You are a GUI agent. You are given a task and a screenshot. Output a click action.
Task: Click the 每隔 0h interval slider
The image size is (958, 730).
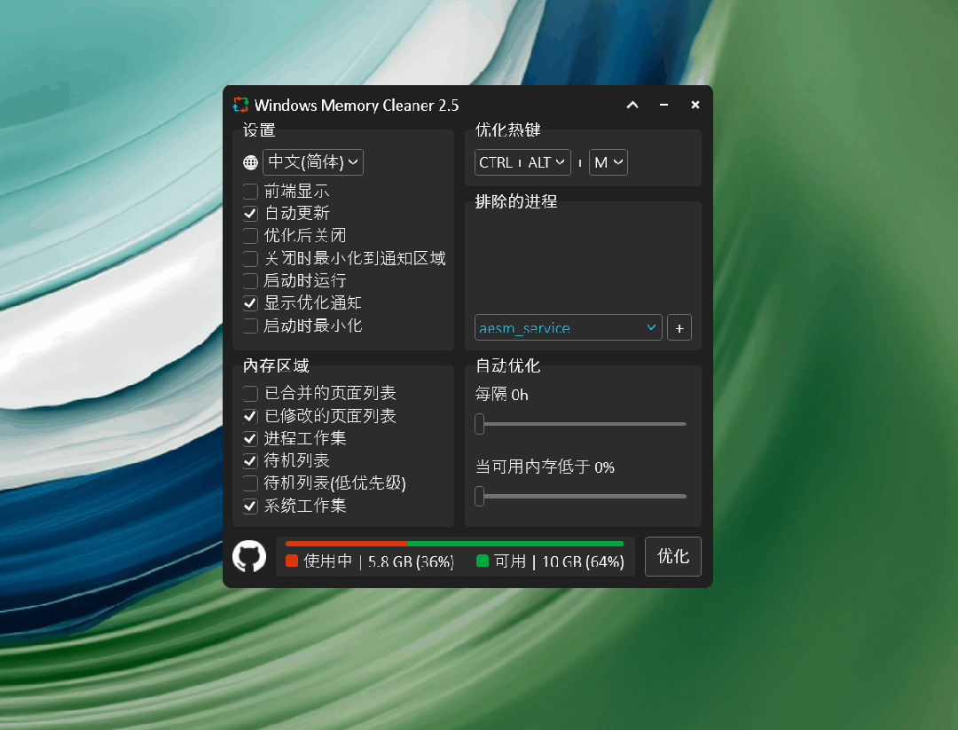click(x=580, y=424)
